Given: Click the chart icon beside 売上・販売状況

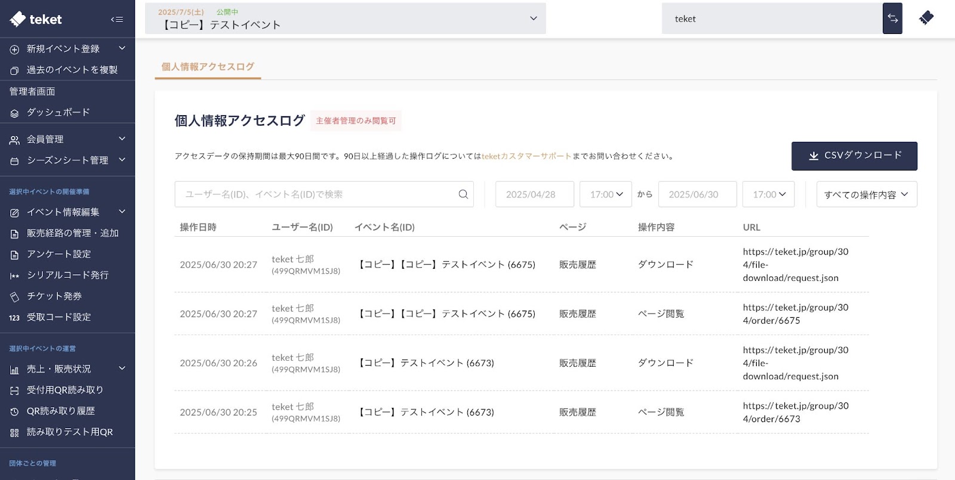Looking at the screenshot, I should [14, 370].
